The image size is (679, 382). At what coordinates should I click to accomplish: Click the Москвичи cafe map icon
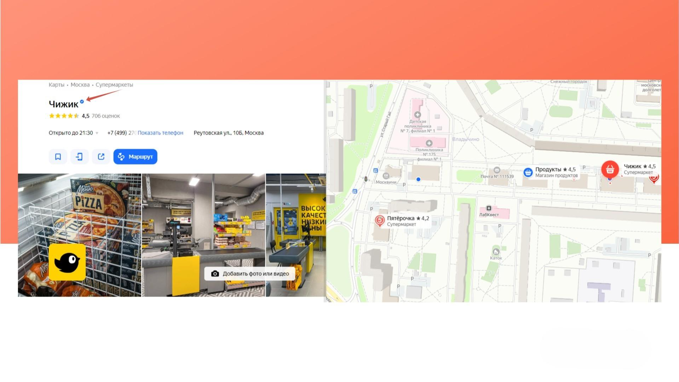pyautogui.click(x=386, y=176)
